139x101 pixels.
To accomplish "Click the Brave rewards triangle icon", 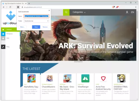I will point(117,7).
